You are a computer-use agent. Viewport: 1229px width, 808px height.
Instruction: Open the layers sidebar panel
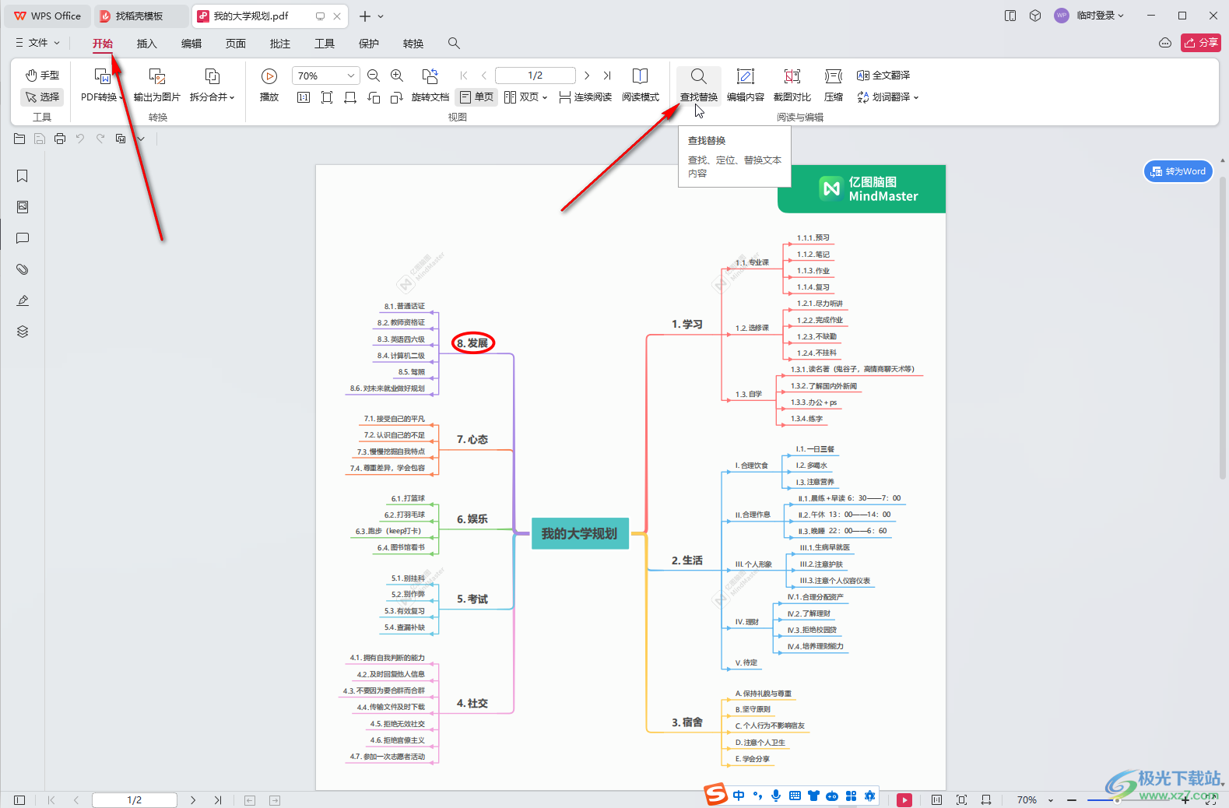point(23,332)
